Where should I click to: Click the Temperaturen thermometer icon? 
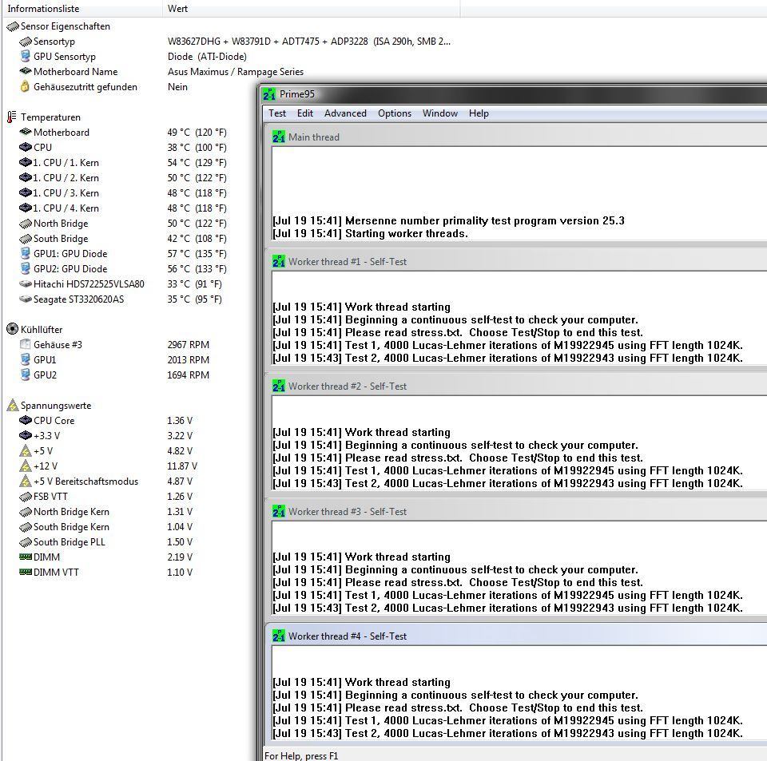[x=12, y=117]
